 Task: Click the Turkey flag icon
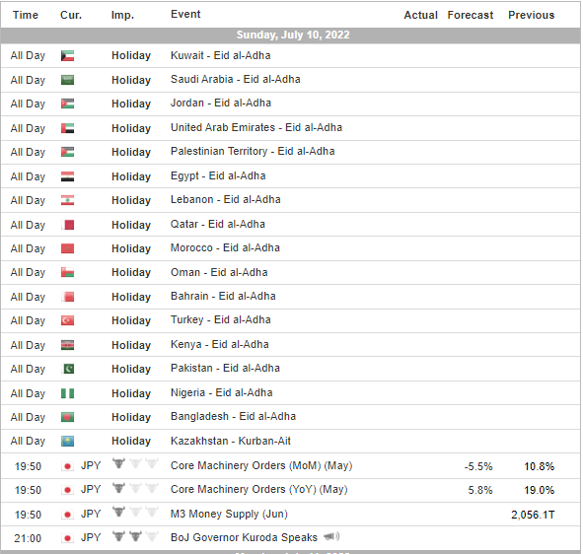click(x=68, y=320)
